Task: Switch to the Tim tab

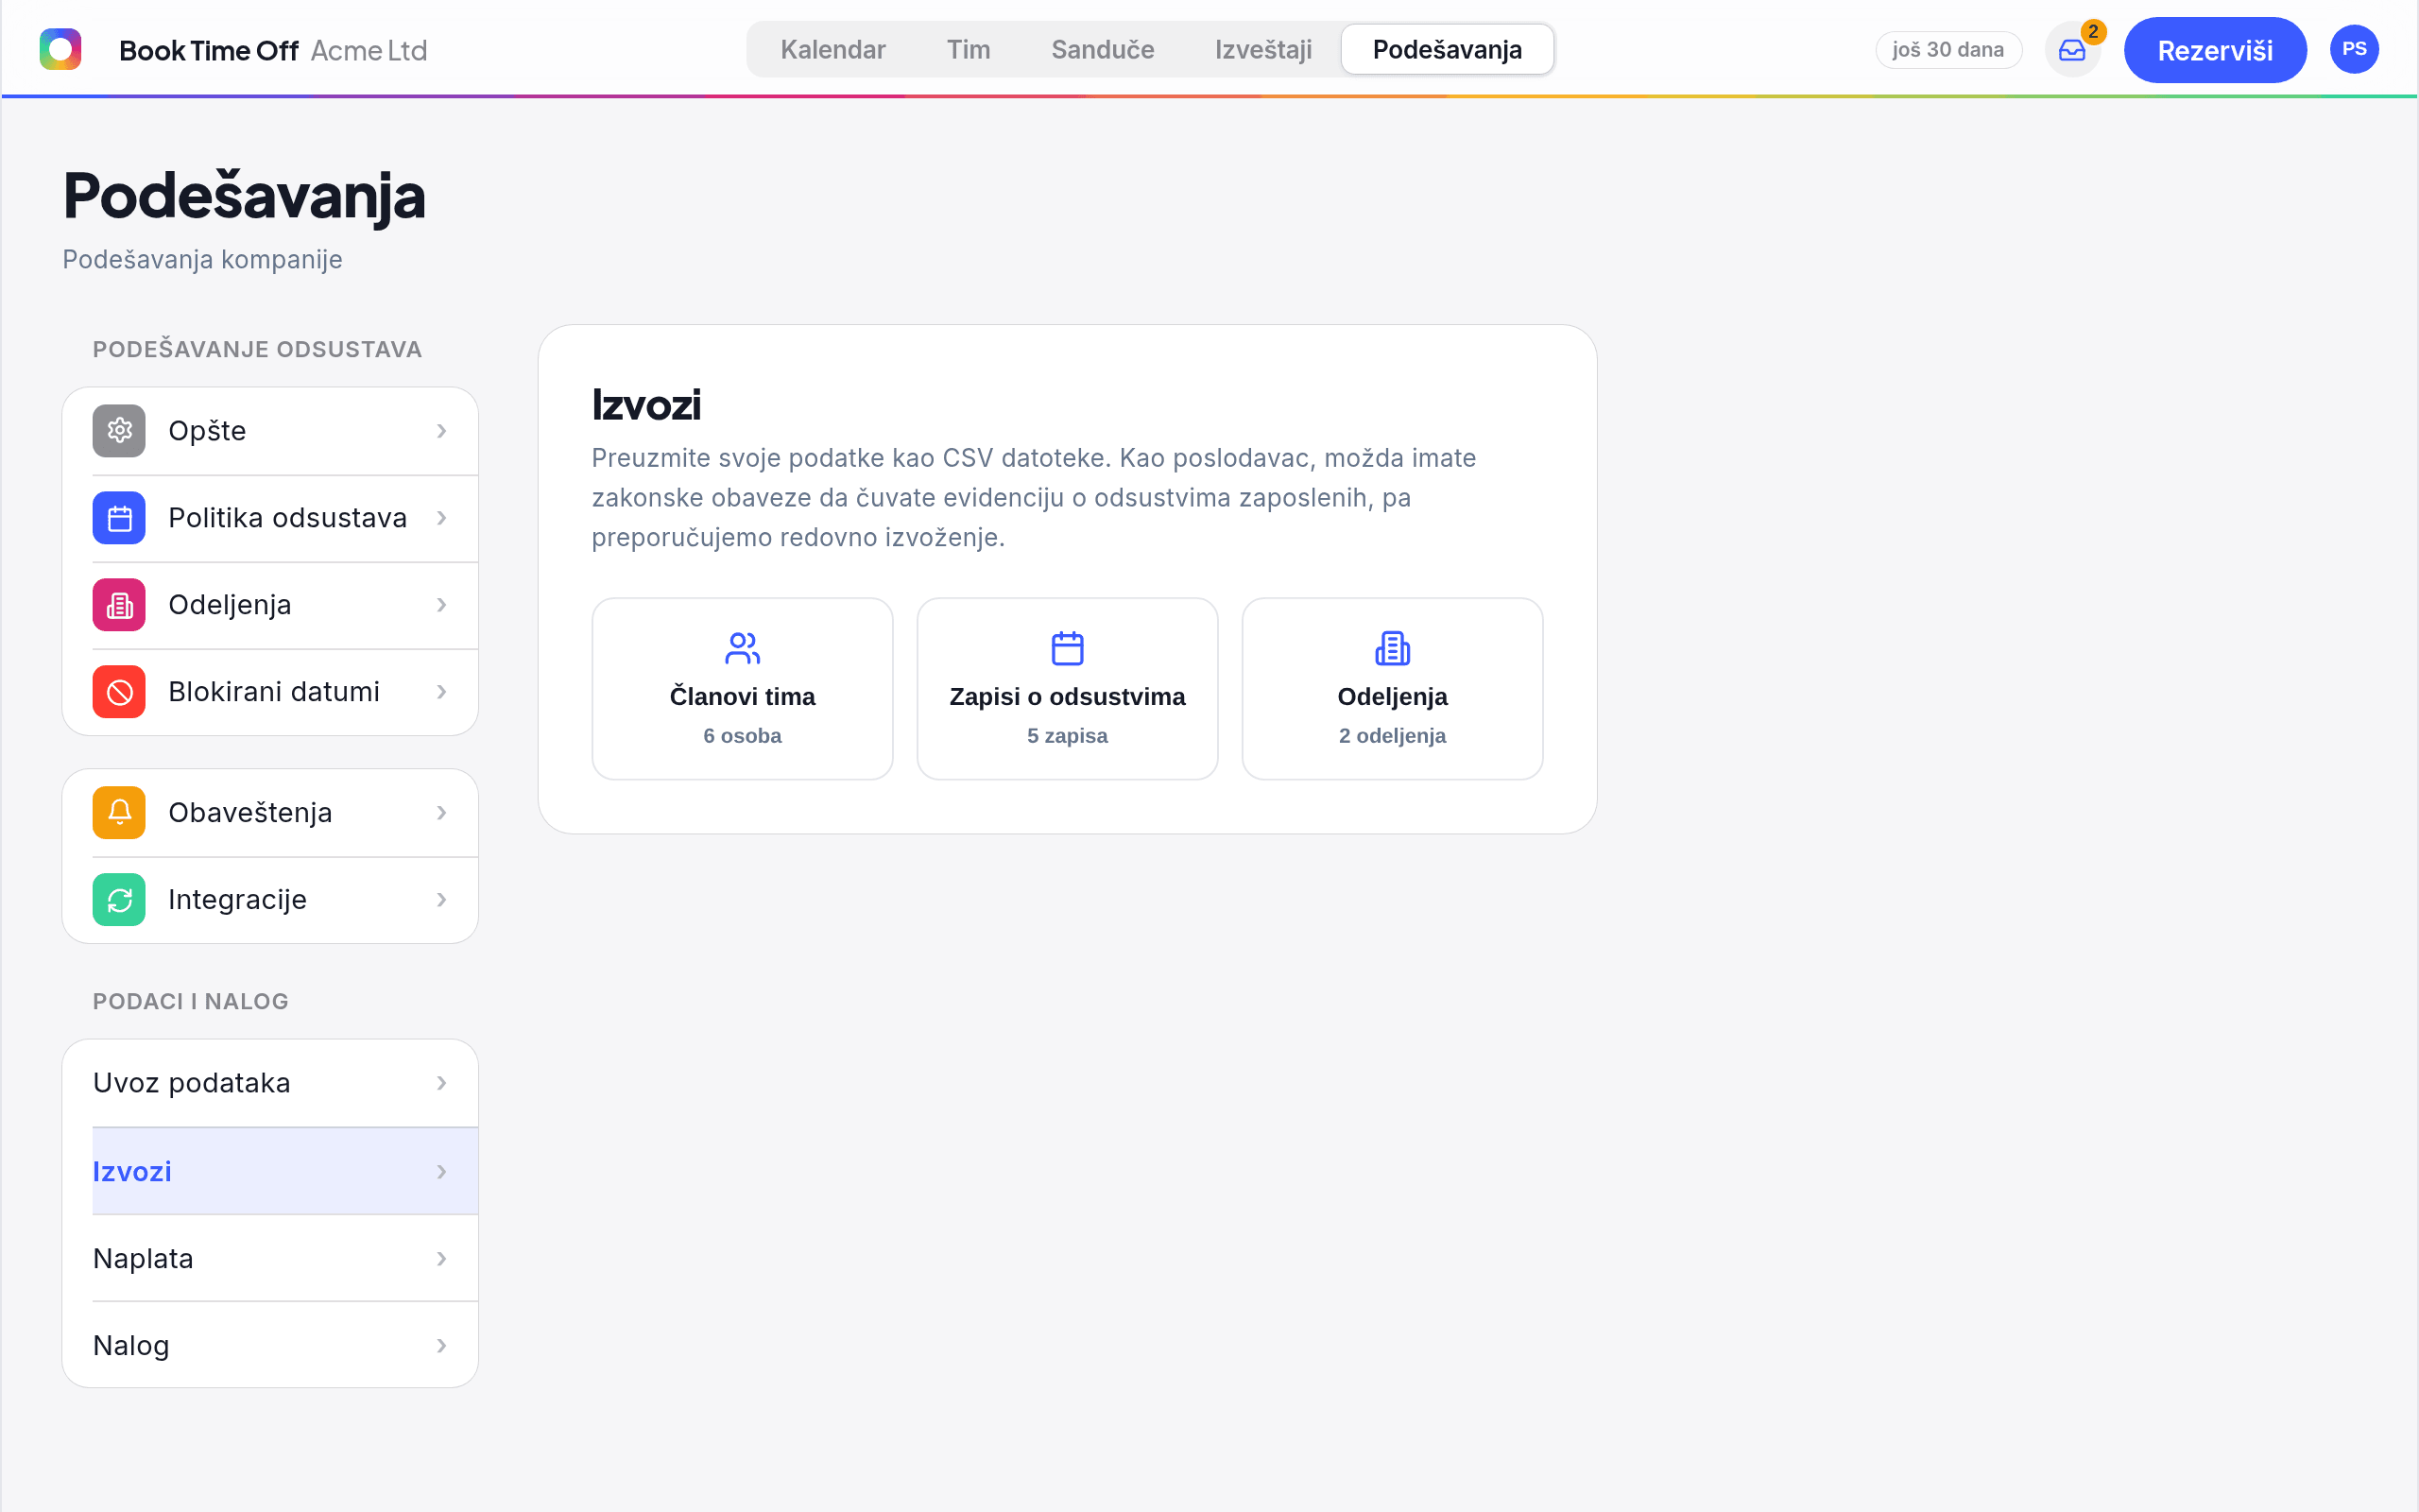Action: 969,49
